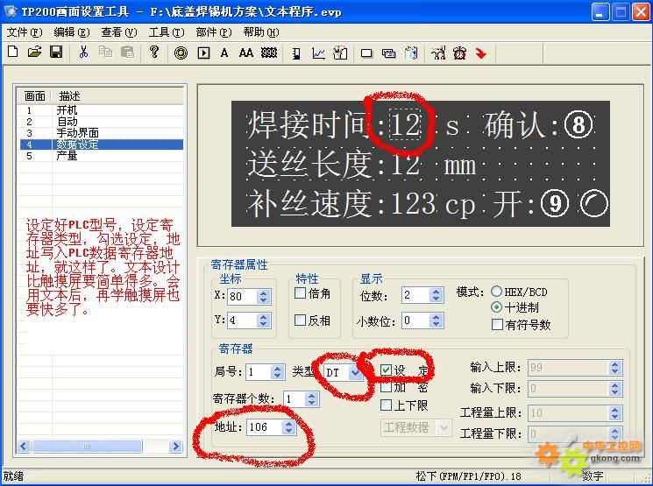Insert a '999' register component

point(269,53)
